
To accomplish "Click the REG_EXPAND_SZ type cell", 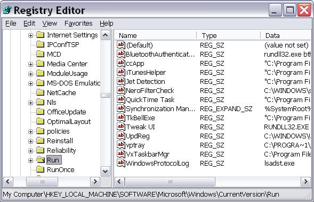I will pos(226,109).
